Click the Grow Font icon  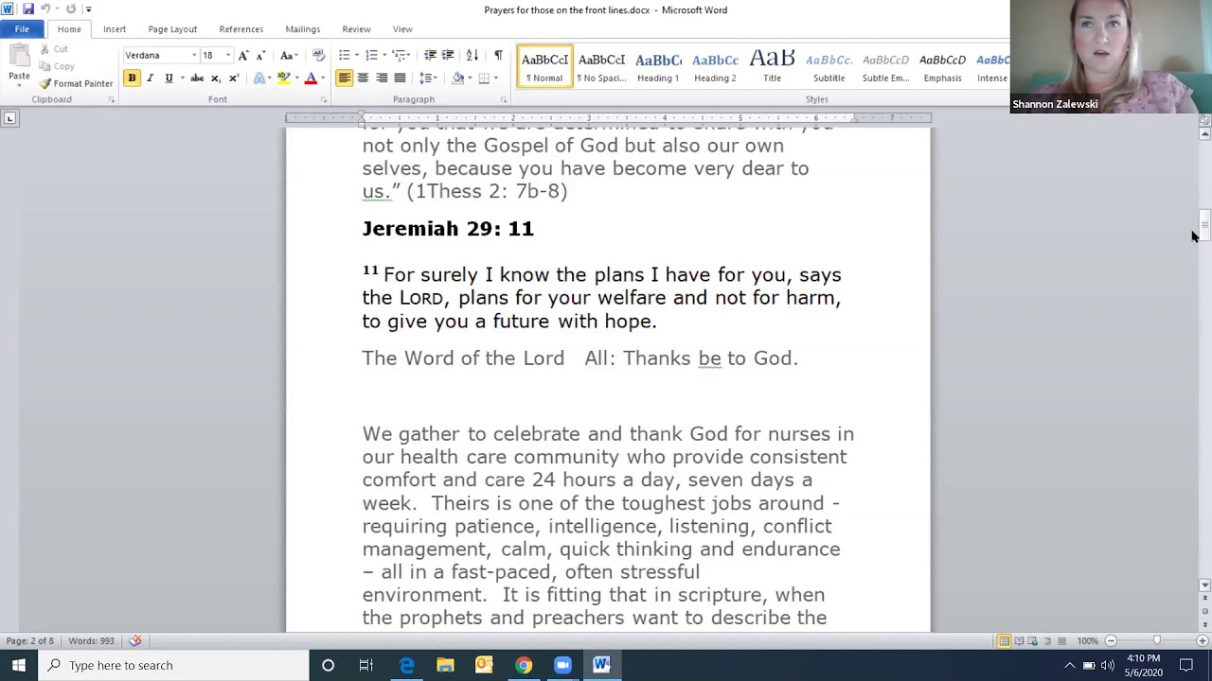pos(243,55)
